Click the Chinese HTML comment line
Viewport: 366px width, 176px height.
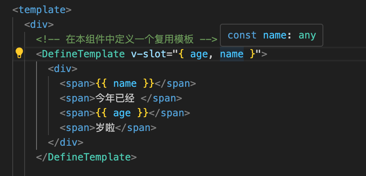click(127, 39)
